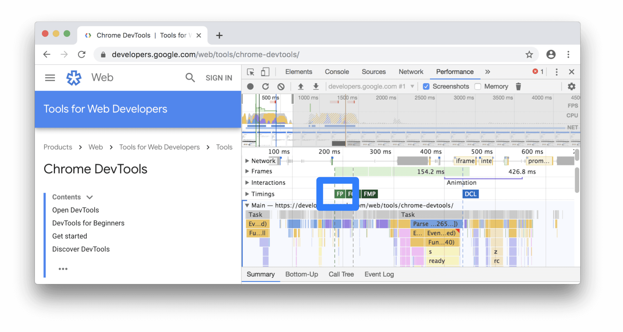Expand the Interactions row in timeline
Screen dimensions: 623x332
coord(246,182)
